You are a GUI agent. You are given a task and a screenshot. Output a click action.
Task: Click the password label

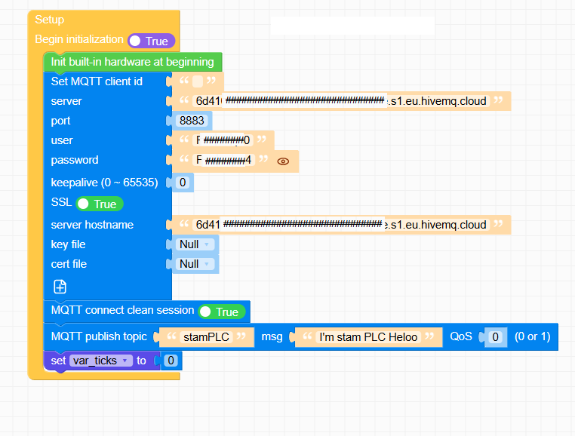tap(75, 160)
